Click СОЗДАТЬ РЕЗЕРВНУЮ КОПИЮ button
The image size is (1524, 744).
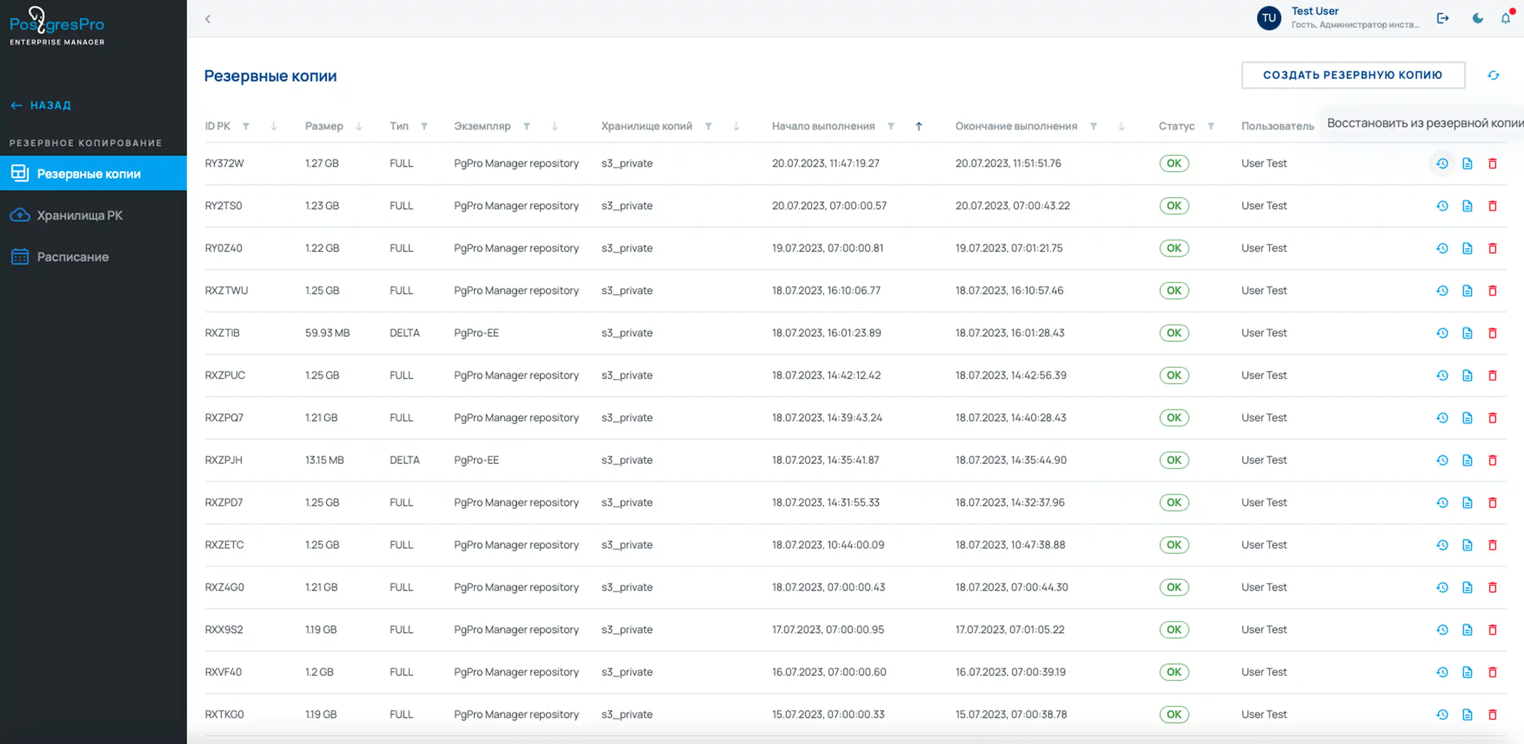[x=1353, y=75]
